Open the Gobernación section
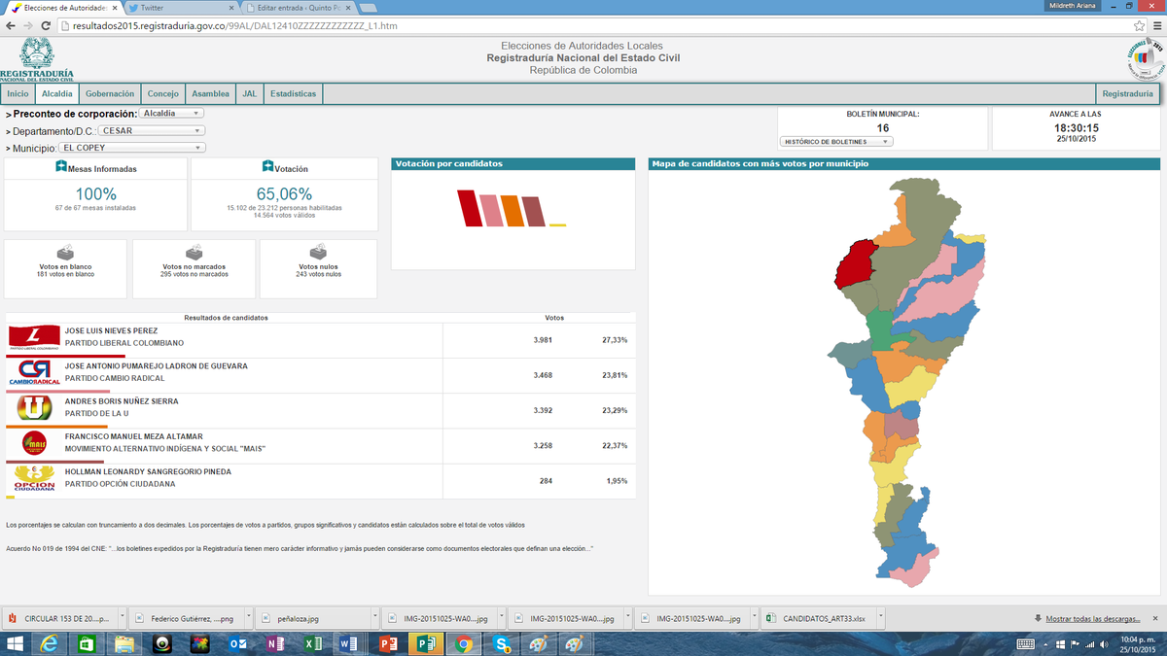 (110, 94)
